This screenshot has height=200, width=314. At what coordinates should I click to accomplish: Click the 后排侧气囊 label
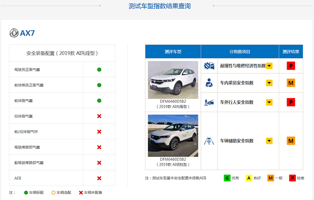24,116
